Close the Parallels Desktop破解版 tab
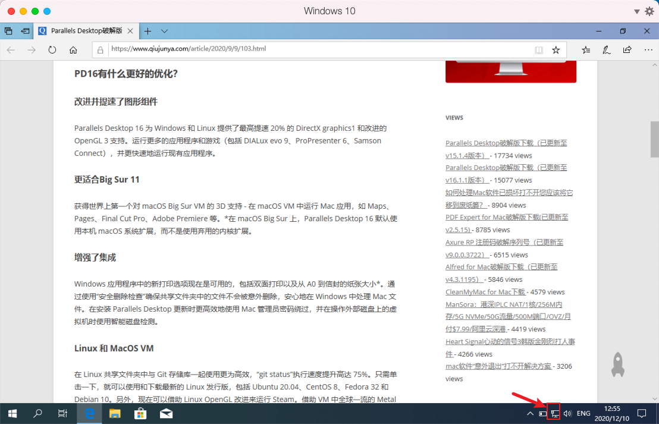659x424 pixels. [130, 31]
